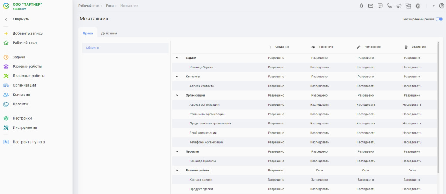Collapse the Разовые работы group

[177, 170]
